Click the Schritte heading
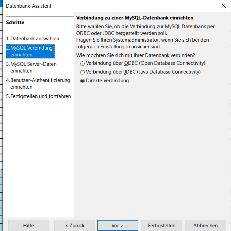 15,22
